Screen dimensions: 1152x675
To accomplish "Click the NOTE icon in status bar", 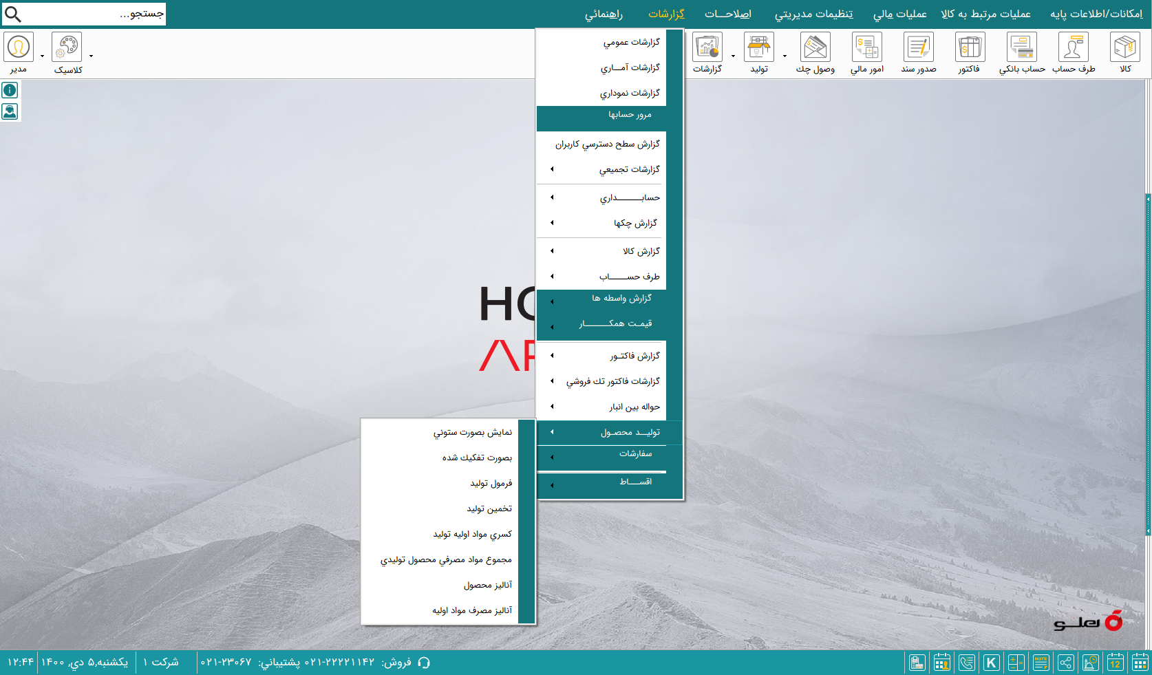I will pyautogui.click(x=1041, y=663).
